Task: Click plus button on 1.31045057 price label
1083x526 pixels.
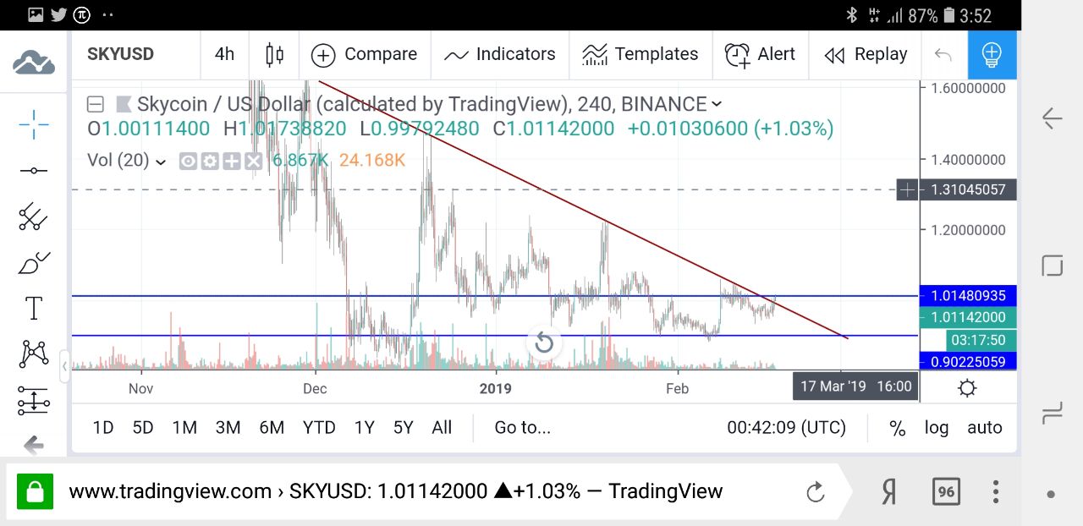Action: tap(907, 189)
